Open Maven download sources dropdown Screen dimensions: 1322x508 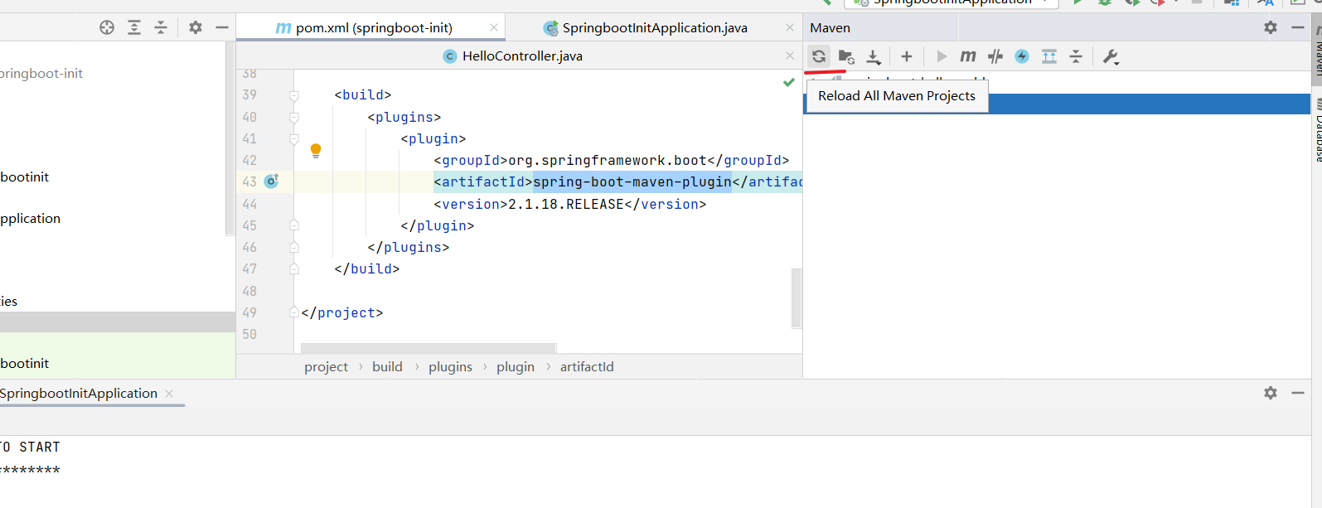tap(874, 56)
